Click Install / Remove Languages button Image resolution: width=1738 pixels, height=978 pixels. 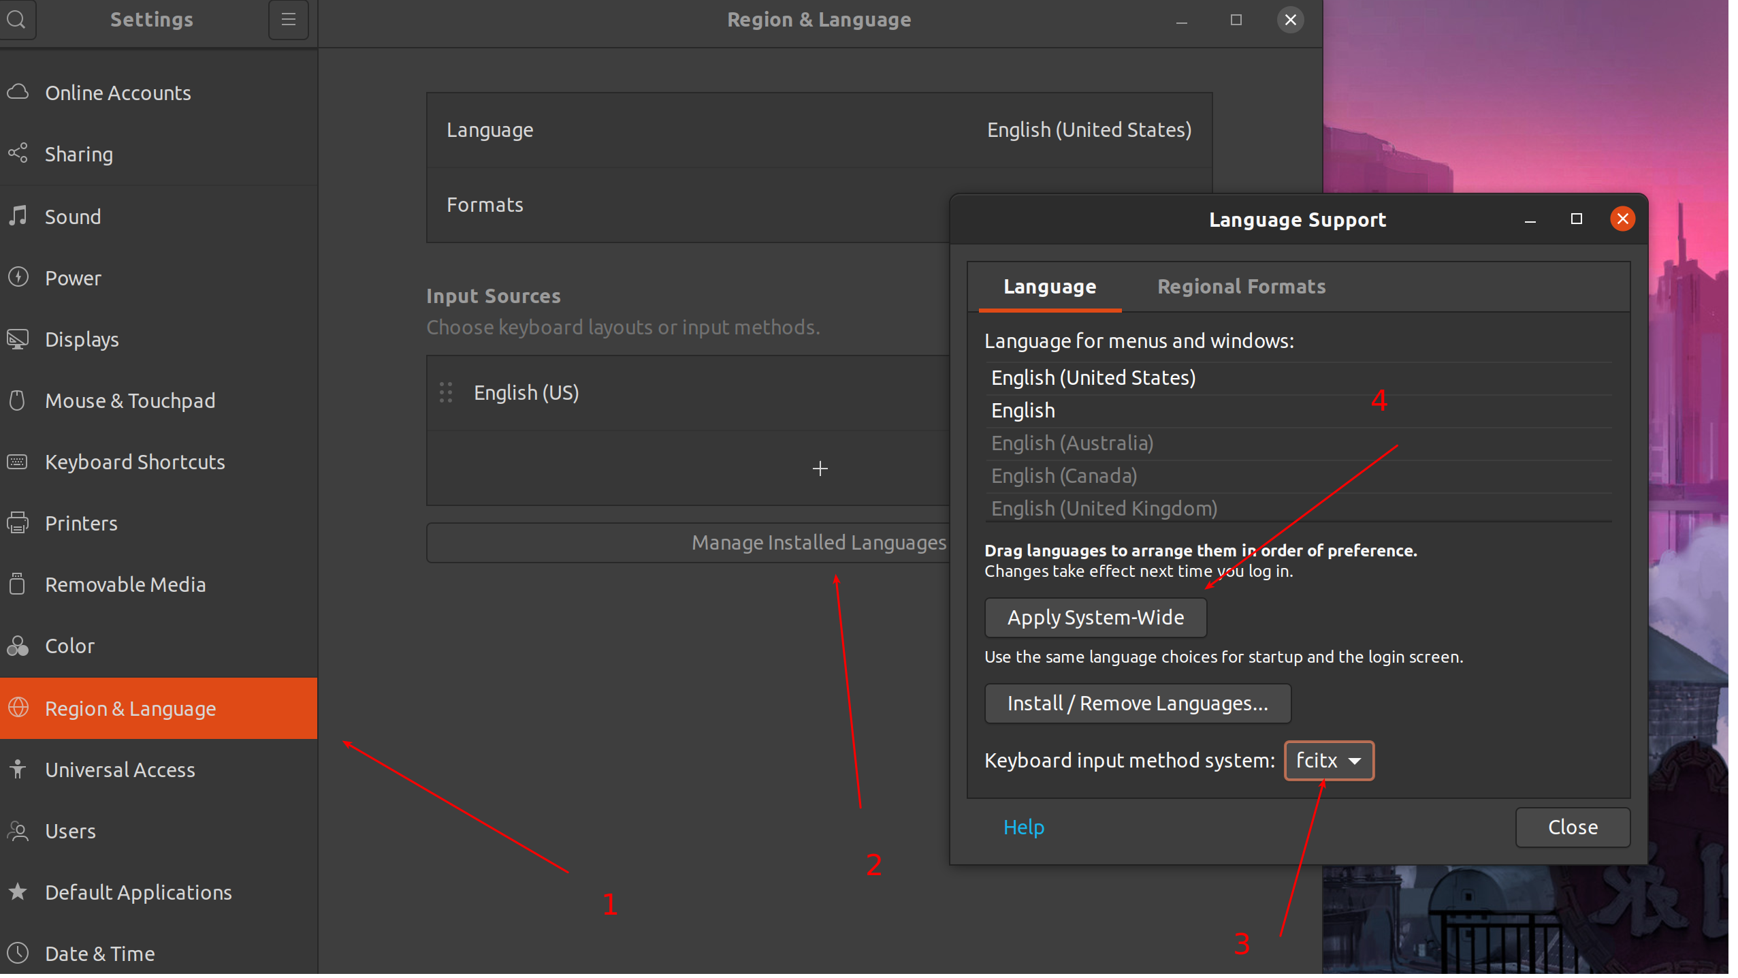click(1138, 704)
